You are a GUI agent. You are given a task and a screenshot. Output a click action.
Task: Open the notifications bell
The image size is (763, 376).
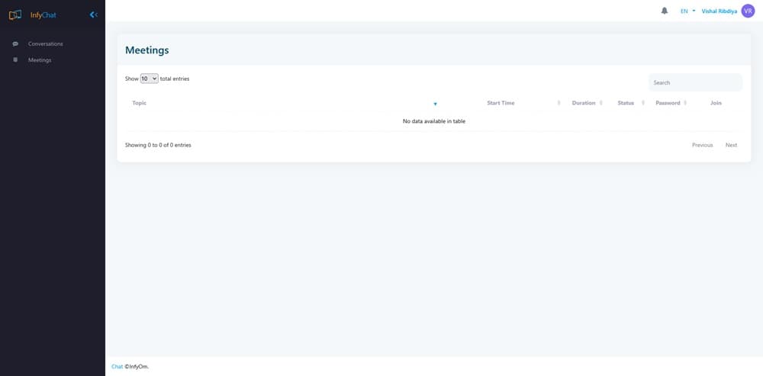pyautogui.click(x=665, y=11)
